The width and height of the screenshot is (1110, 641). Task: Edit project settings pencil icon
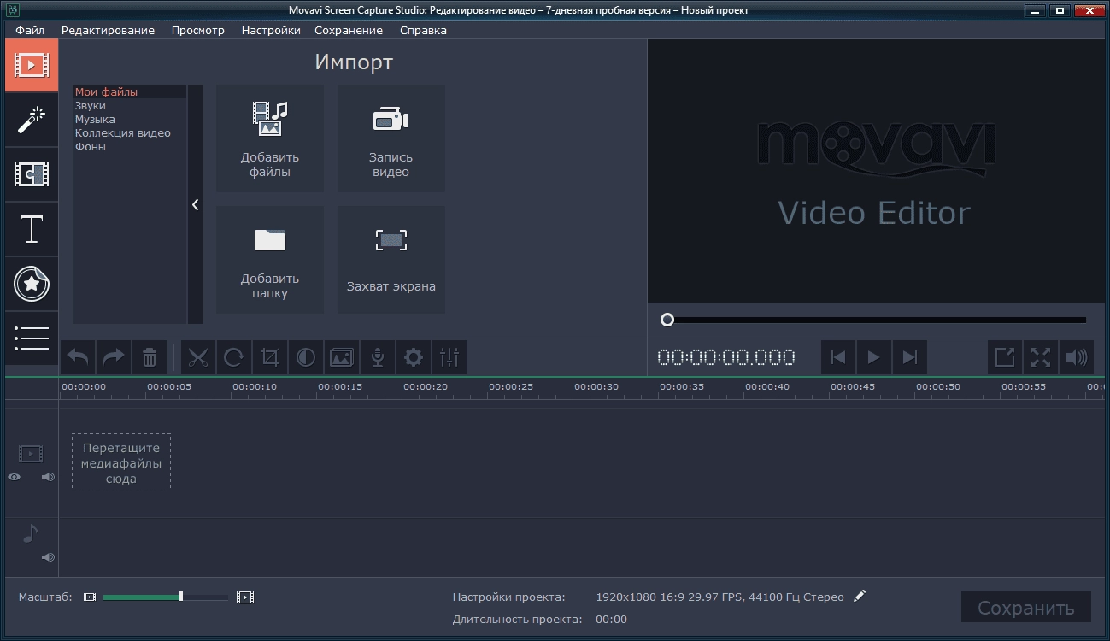coord(860,596)
